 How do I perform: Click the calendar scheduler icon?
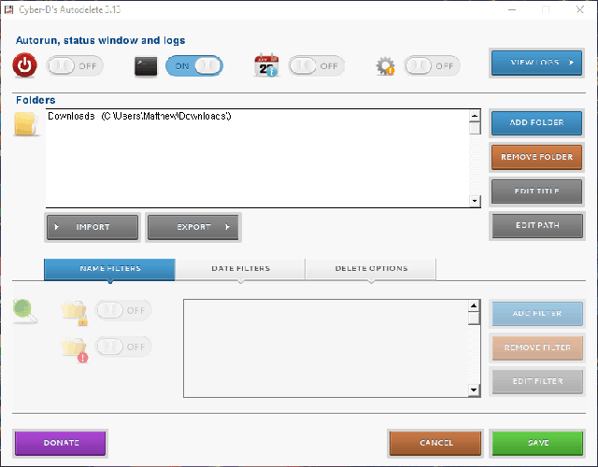tap(266, 65)
